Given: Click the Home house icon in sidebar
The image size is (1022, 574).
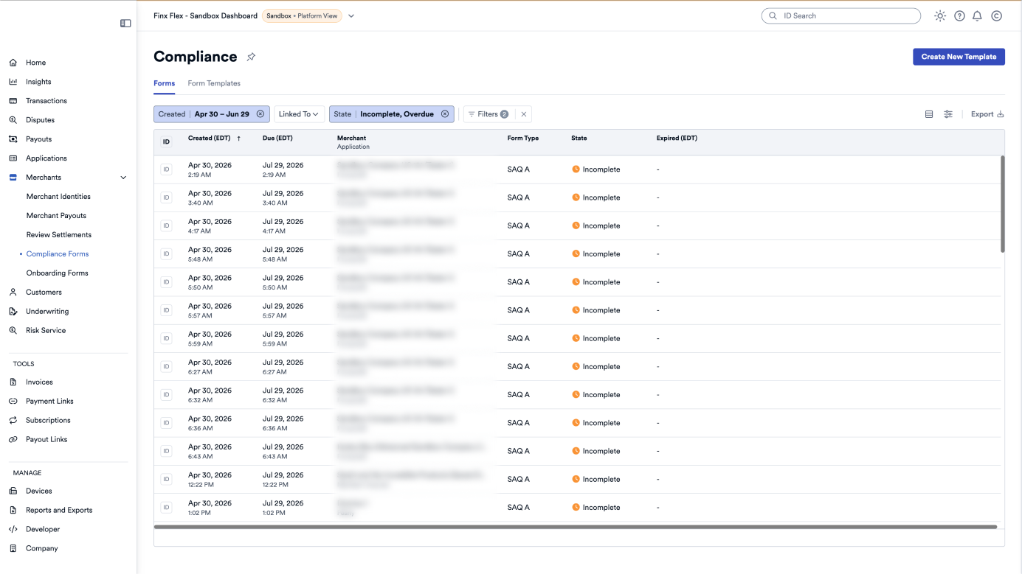Looking at the screenshot, I should tap(13, 63).
